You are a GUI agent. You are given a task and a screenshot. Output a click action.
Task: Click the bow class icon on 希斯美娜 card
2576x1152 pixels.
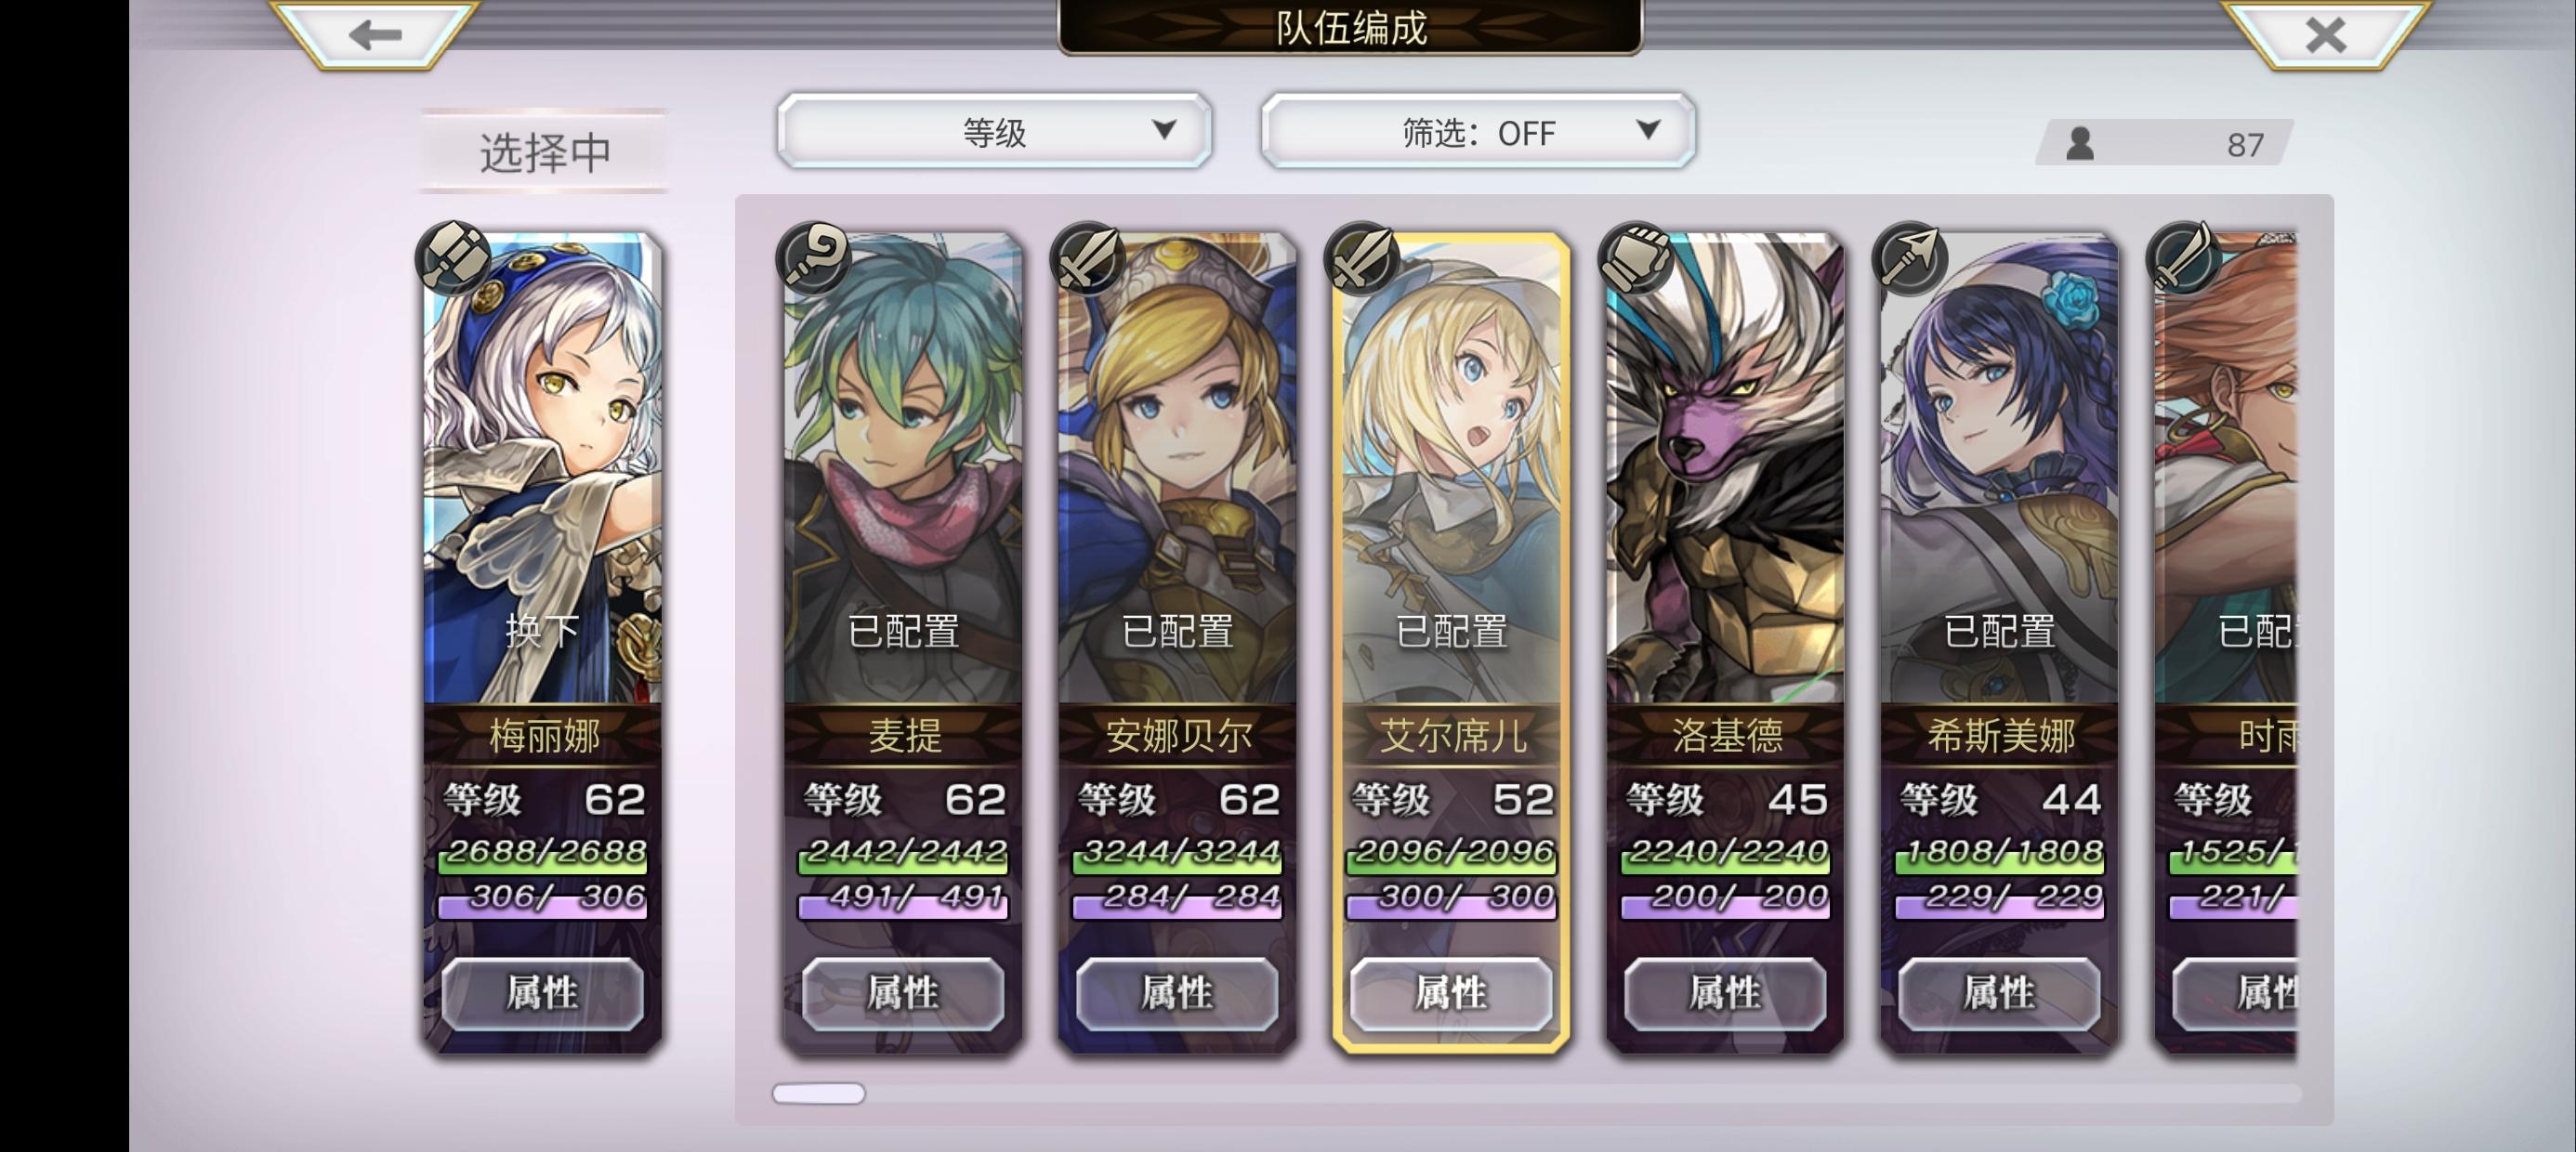pyautogui.click(x=1909, y=258)
